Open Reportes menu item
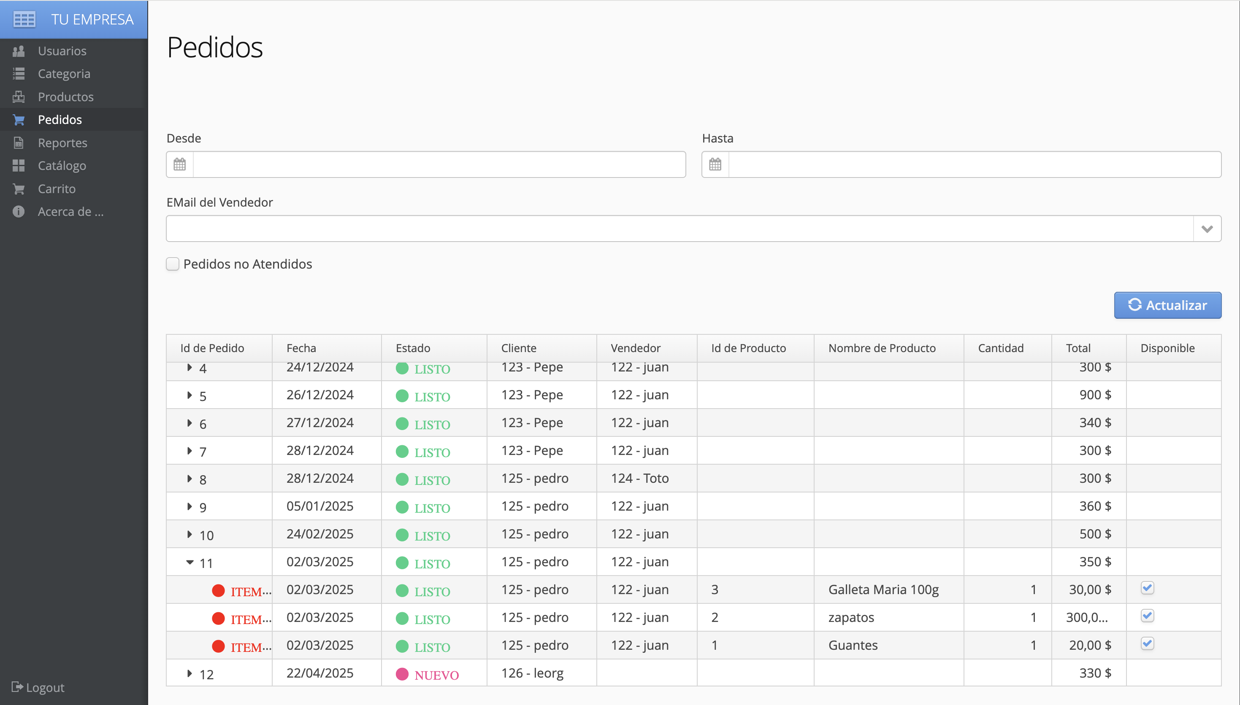The image size is (1240, 705). click(x=74, y=143)
